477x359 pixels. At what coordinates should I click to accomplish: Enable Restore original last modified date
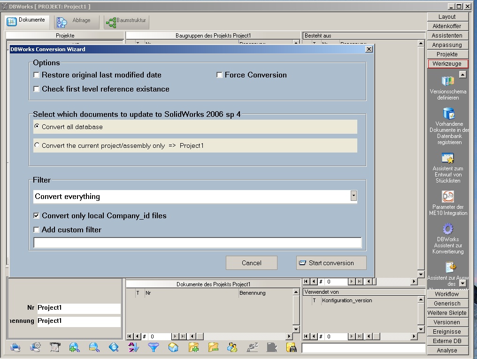click(37, 75)
